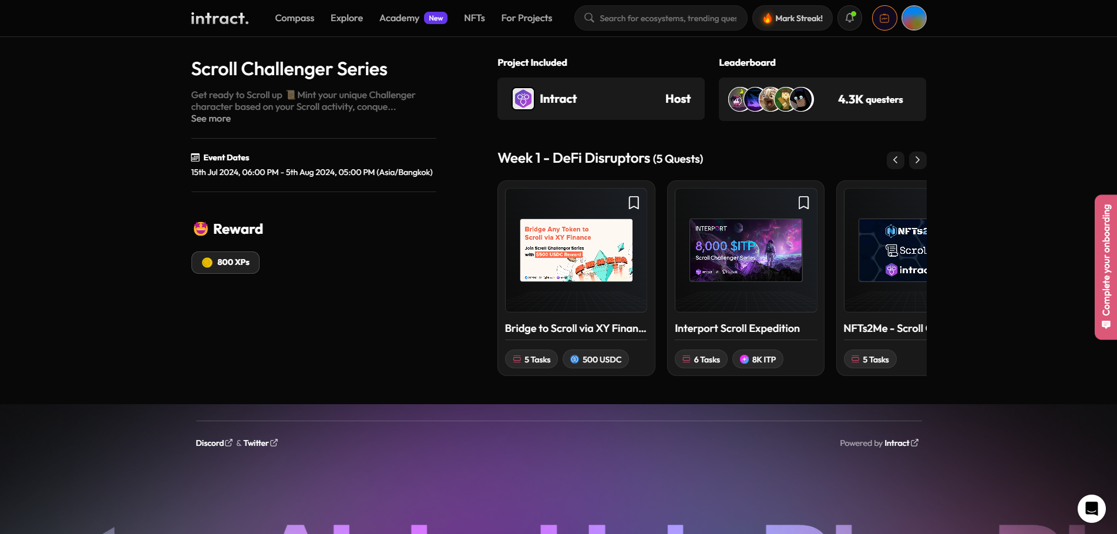1117x534 pixels.
Task: Bookmark the Interport Scroll Expedition quest
Action: tap(803, 203)
